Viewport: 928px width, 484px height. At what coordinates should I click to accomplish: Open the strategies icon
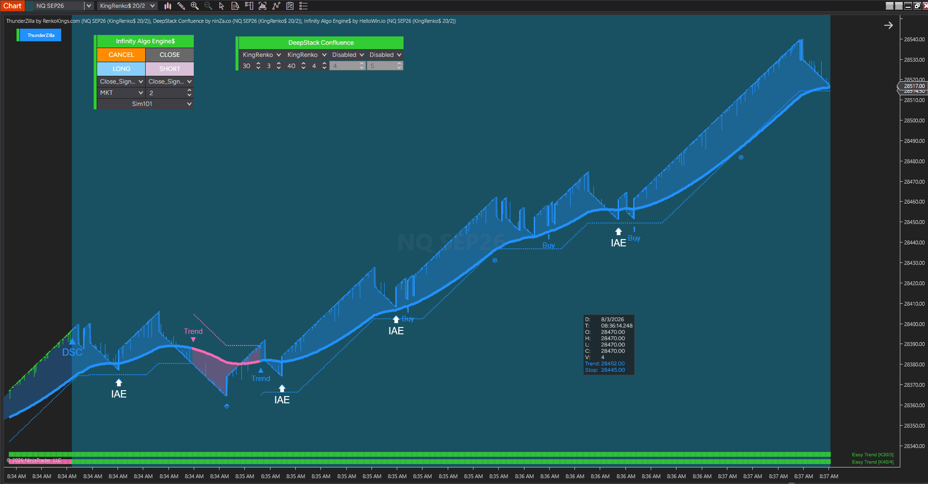(276, 6)
